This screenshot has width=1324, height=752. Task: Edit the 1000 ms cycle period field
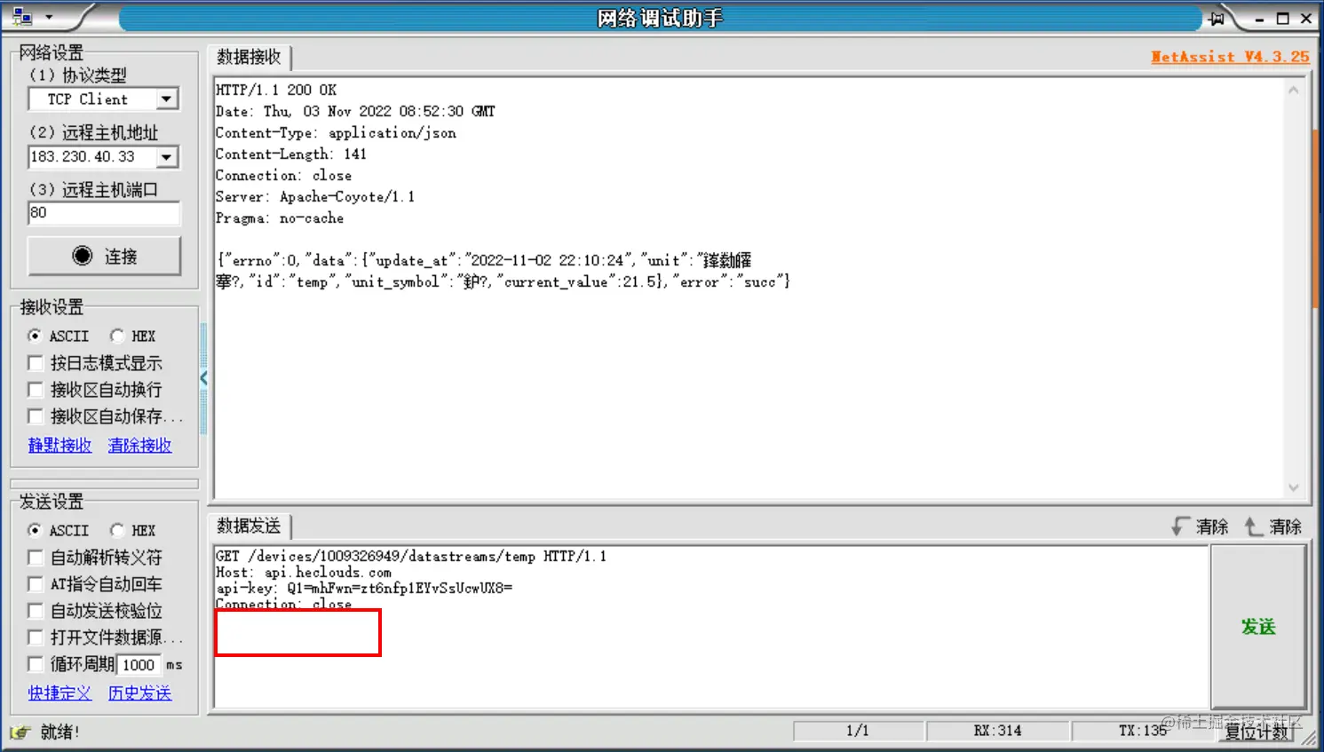coord(139,665)
